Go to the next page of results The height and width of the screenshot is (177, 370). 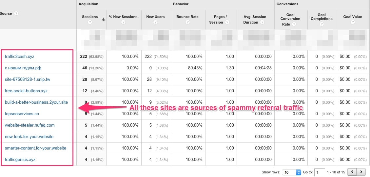point(361,172)
